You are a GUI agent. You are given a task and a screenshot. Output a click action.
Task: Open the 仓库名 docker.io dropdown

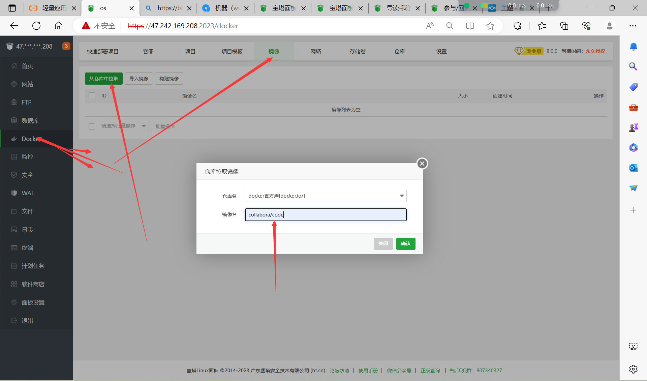(326, 196)
